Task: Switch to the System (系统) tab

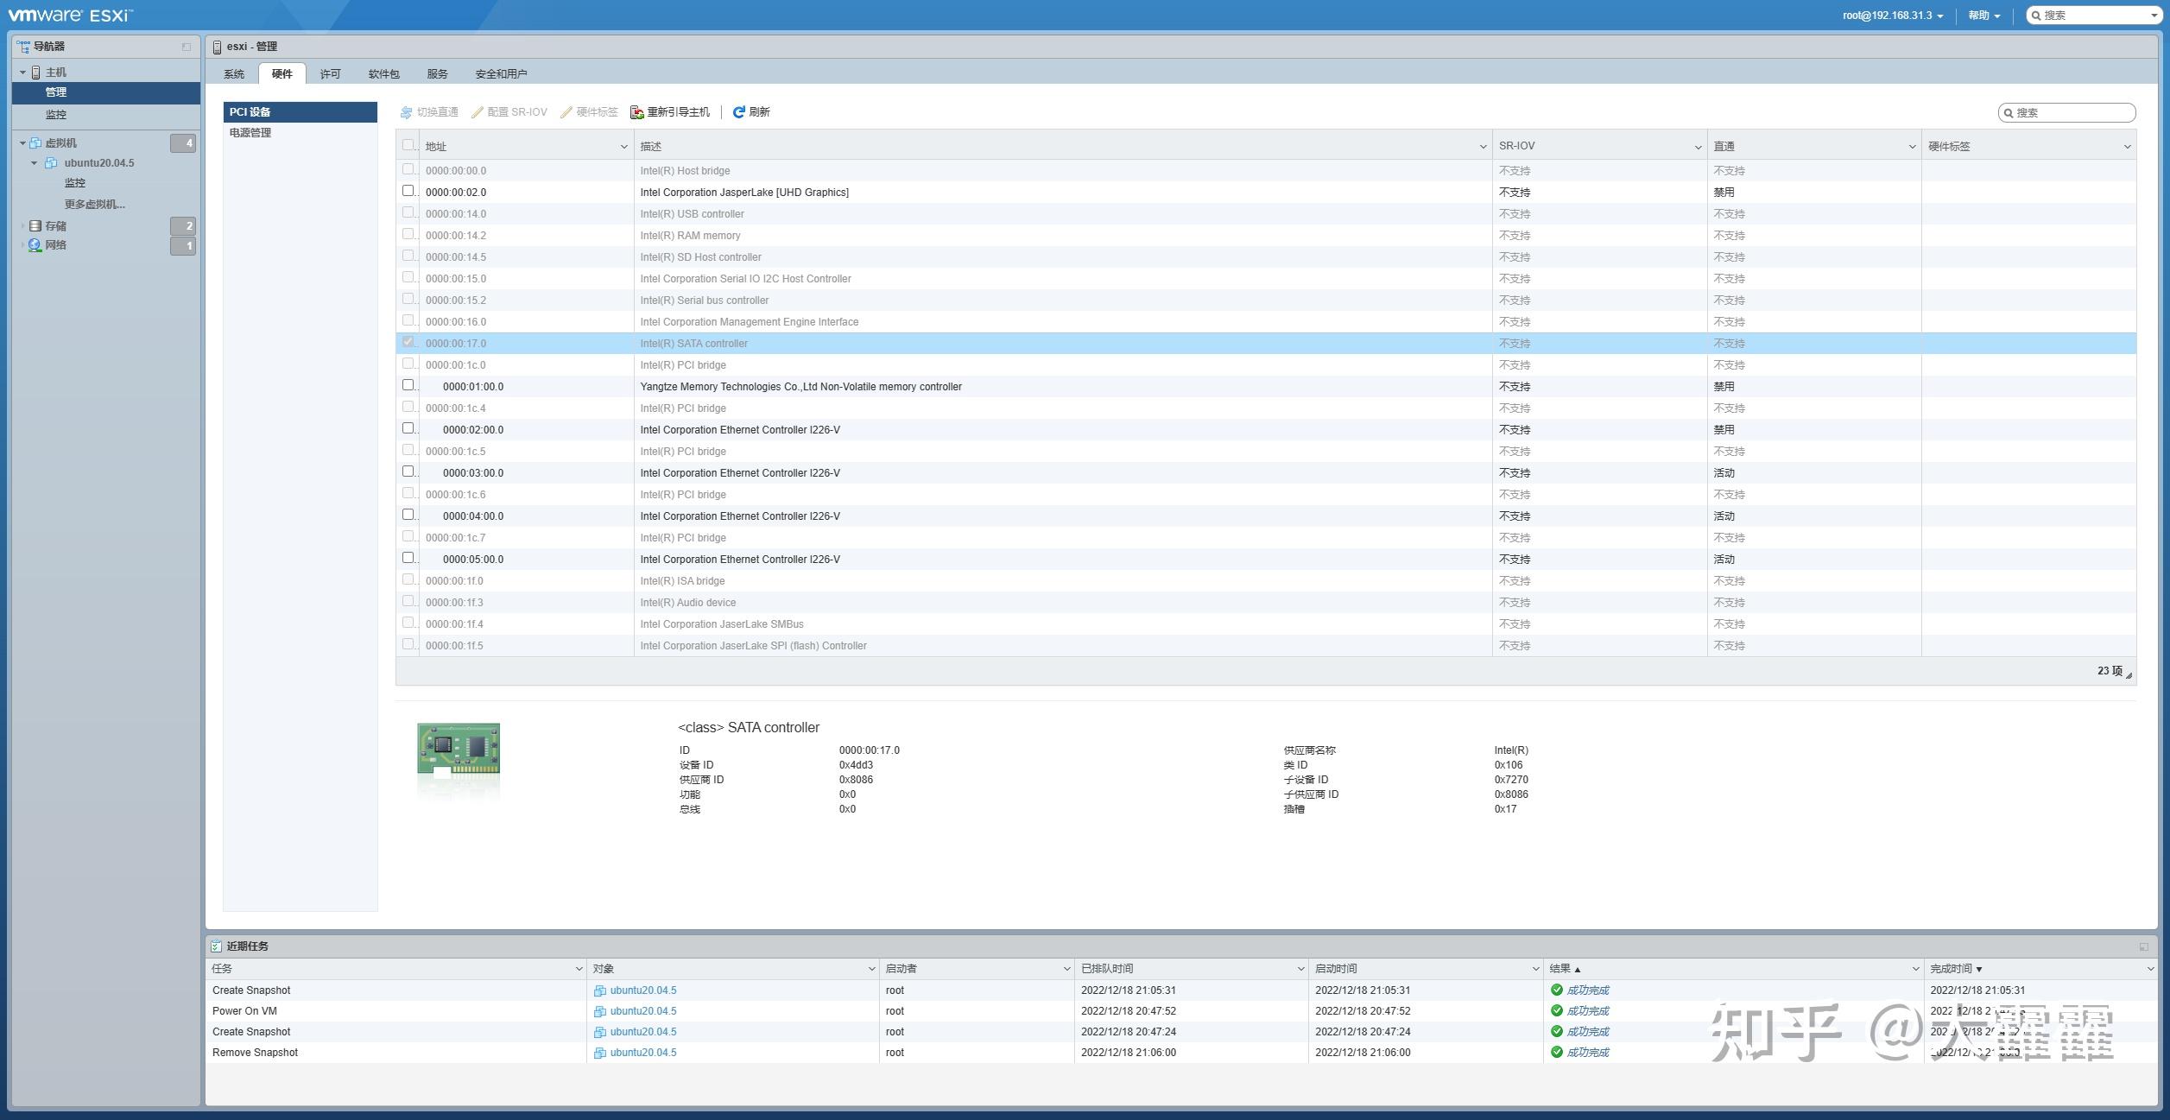Action: (234, 74)
